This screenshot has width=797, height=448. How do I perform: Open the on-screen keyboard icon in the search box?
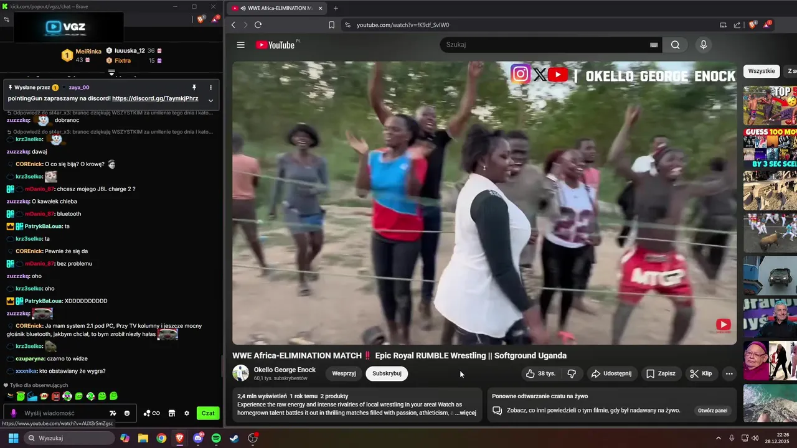(x=654, y=45)
